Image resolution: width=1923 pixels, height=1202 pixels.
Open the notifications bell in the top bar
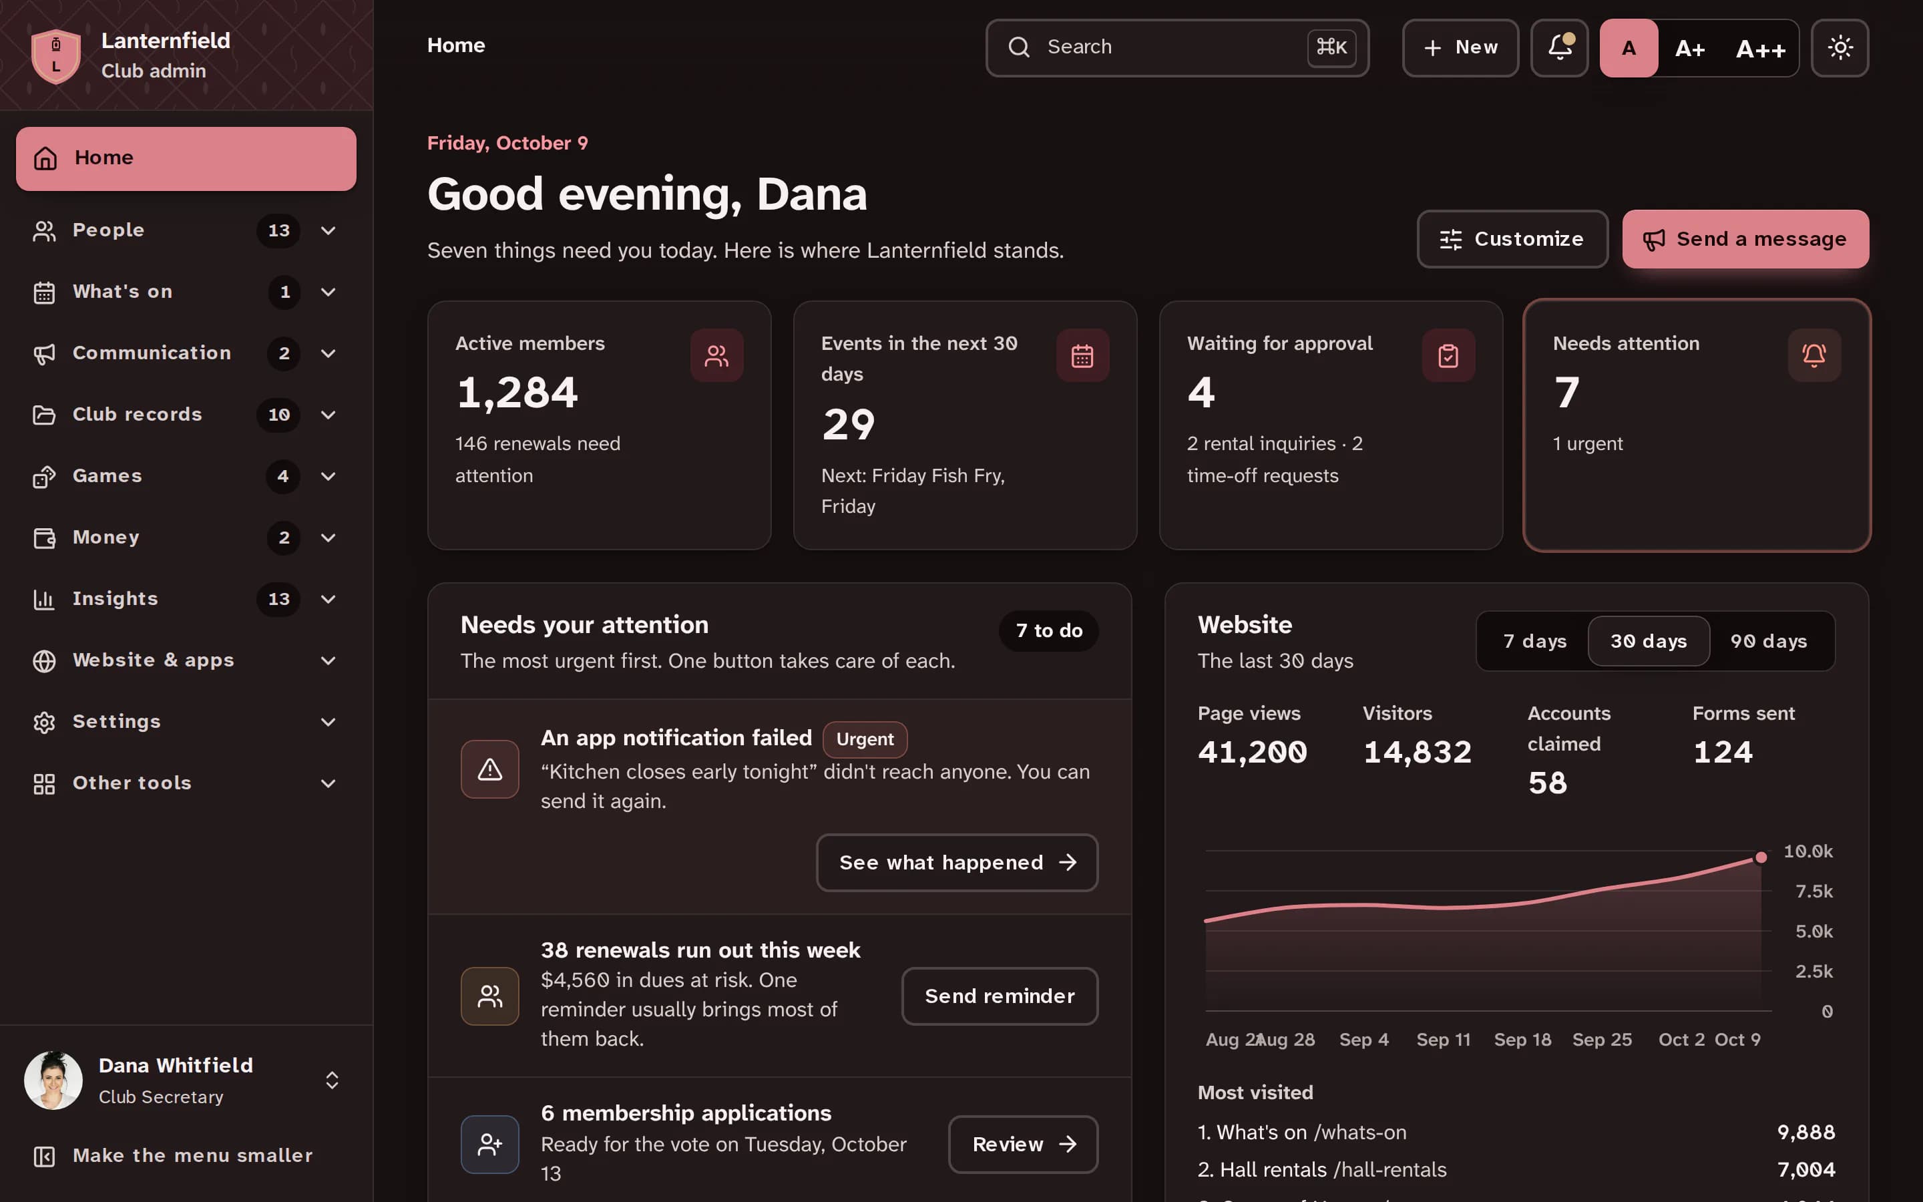(x=1559, y=47)
